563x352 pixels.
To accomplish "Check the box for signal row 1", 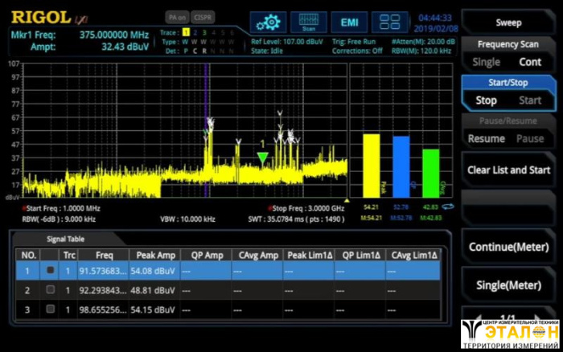I will click(50, 271).
